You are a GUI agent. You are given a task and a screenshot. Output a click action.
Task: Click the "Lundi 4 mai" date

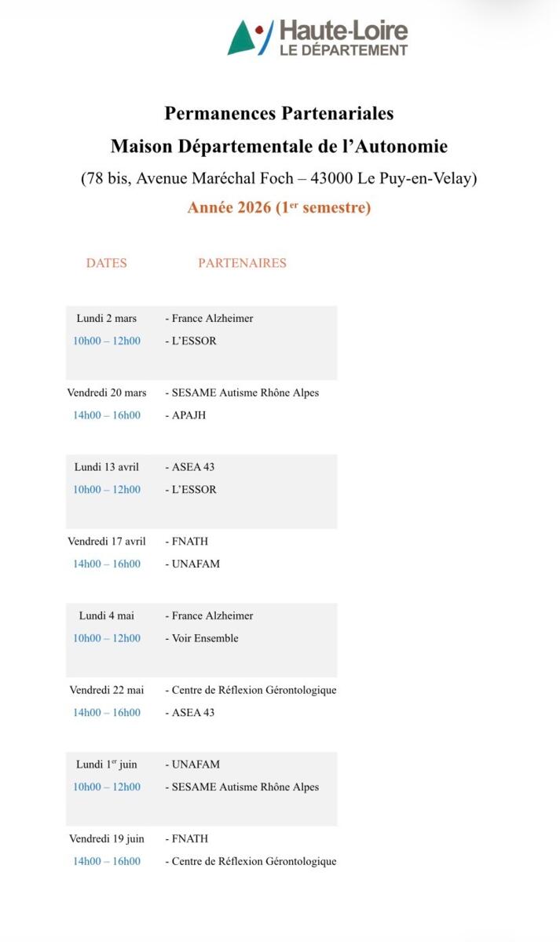(x=106, y=615)
